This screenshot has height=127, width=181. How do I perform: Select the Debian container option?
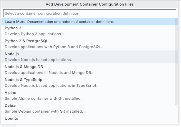11,106
